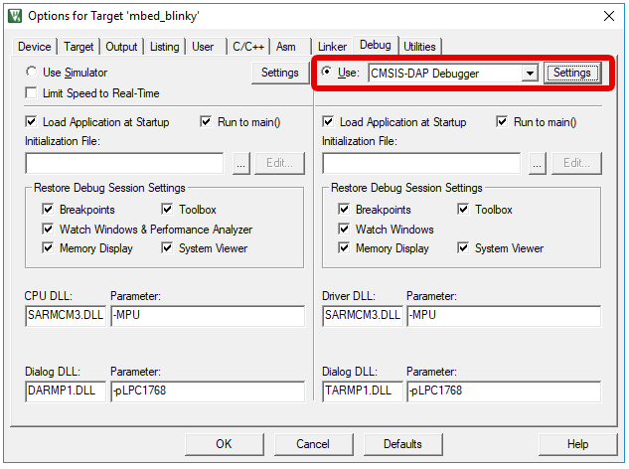Open Settings next to CMSIS-DAP Debugger
Screen dimensions: 629x469
coord(572,73)
